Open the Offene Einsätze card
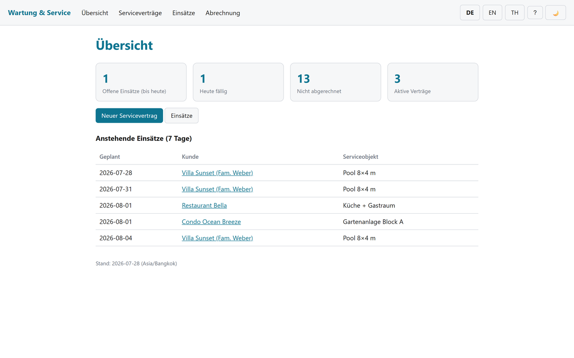The image size is (574, 358). 141,82
